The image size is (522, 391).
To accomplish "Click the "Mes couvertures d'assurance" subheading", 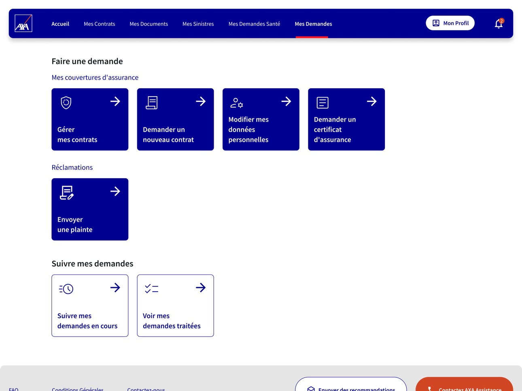I will pos(95,77).
